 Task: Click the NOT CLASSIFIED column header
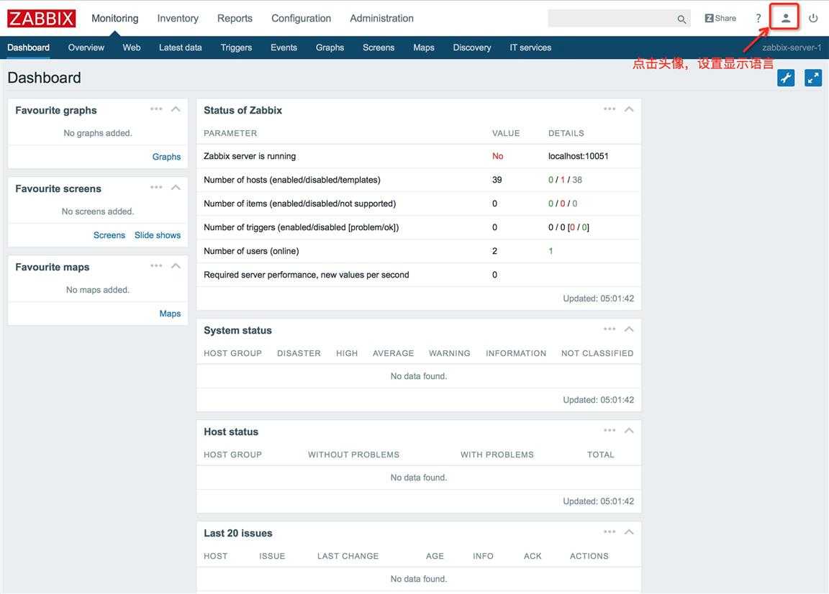pyautogui.click(x=597, y=353)
